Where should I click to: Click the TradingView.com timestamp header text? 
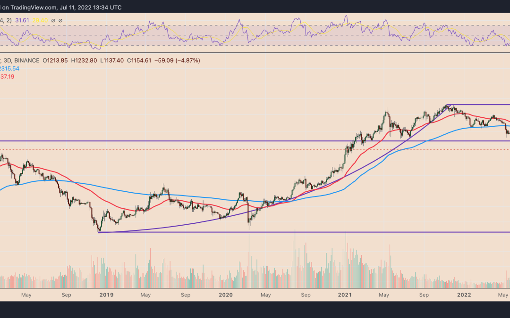click(x=61, y=8)
